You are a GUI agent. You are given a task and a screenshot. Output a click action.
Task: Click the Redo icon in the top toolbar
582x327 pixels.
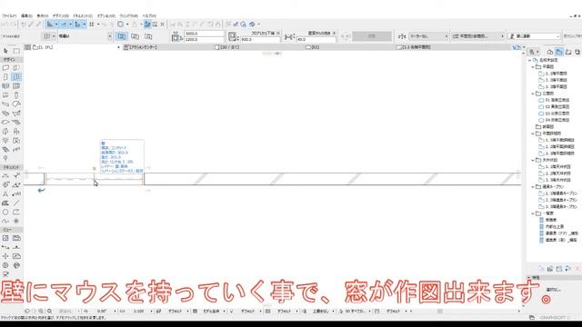pyautogui.click(x=13, y=25)
